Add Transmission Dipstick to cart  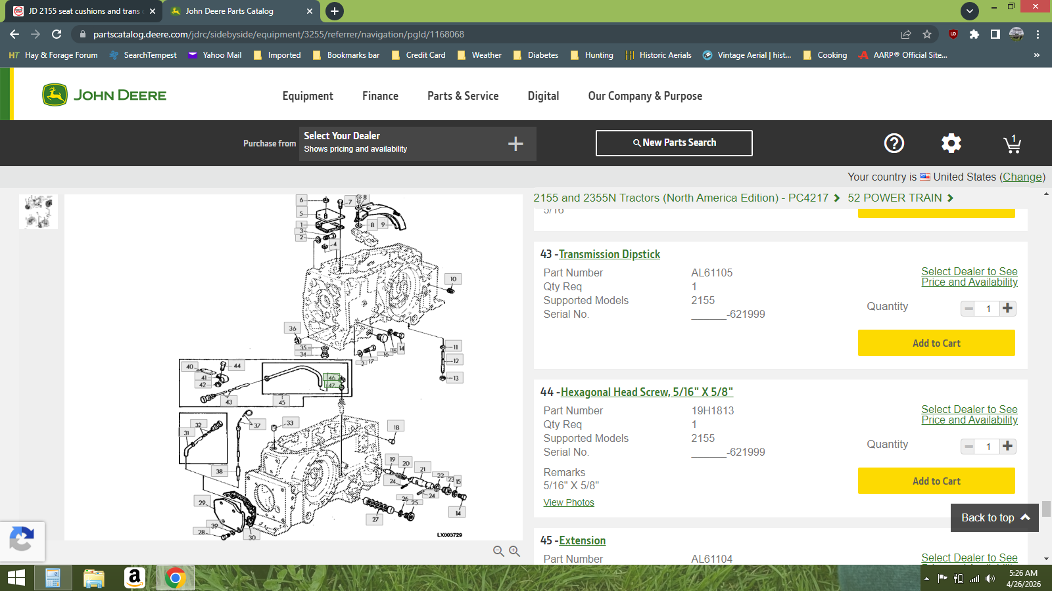[936, 343]
